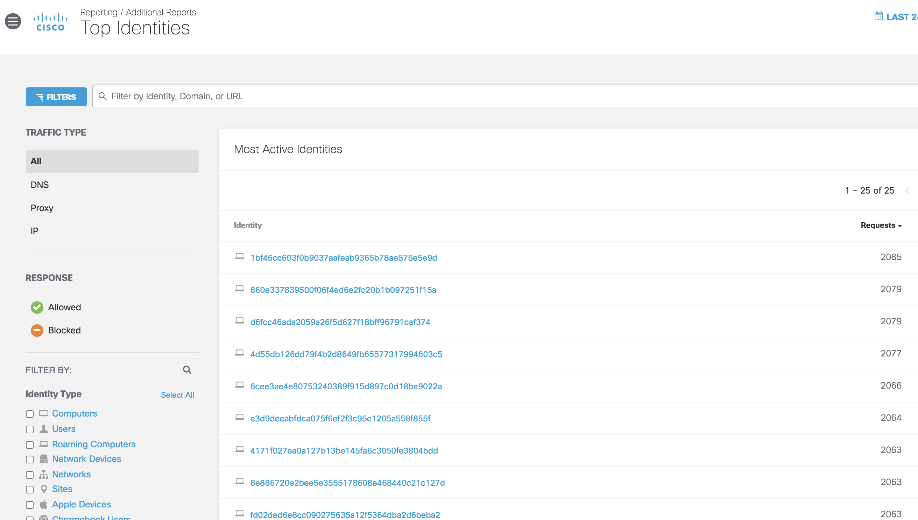Open the Roaming Computers filter link
The image size is (918, 520).
[94, 444]
